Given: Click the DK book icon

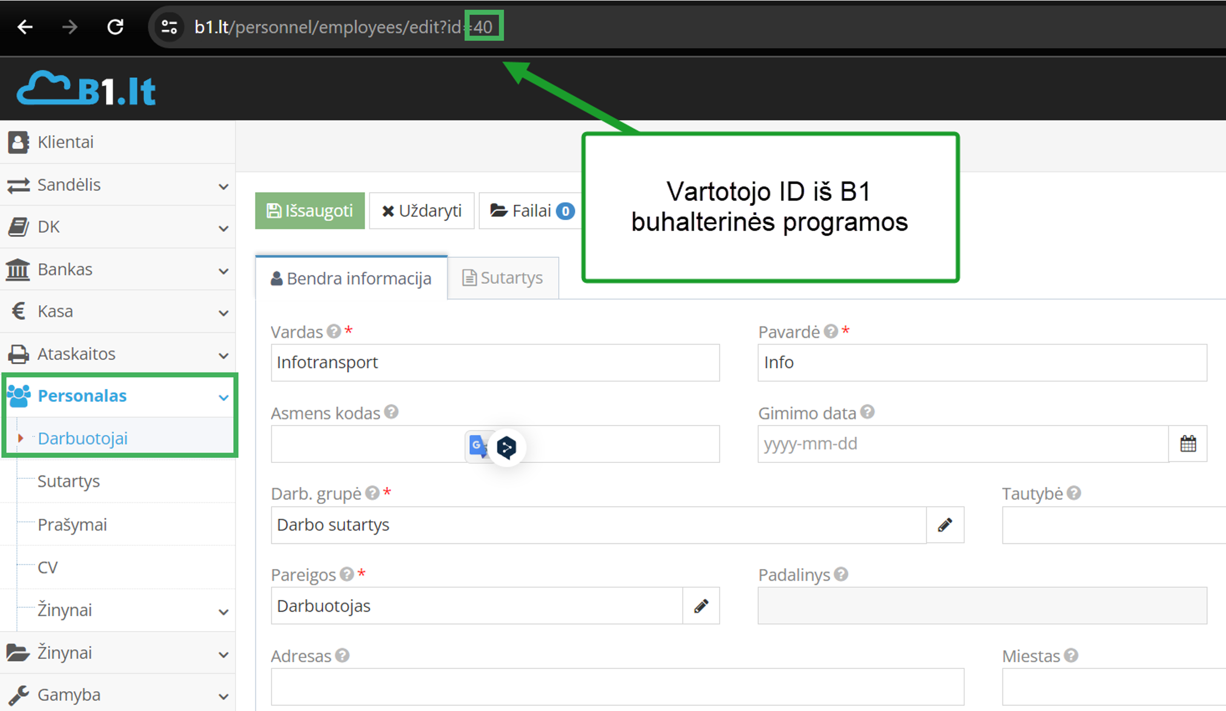Looking at the screenshot, I should coord(18,227).
